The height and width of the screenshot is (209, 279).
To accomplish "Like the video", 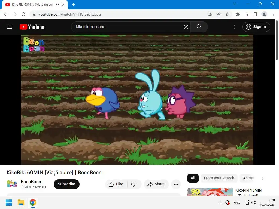I will coord(116,184).
